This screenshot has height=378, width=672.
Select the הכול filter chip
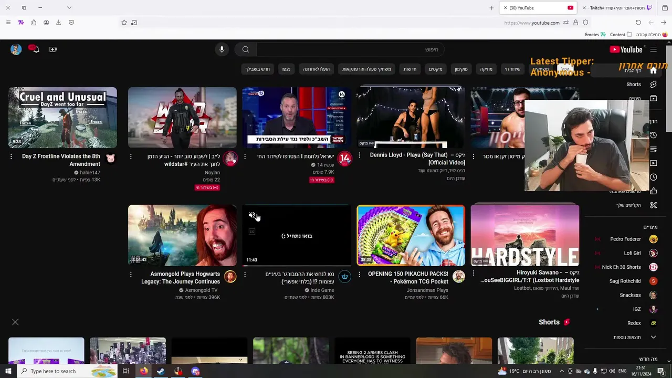565,69
